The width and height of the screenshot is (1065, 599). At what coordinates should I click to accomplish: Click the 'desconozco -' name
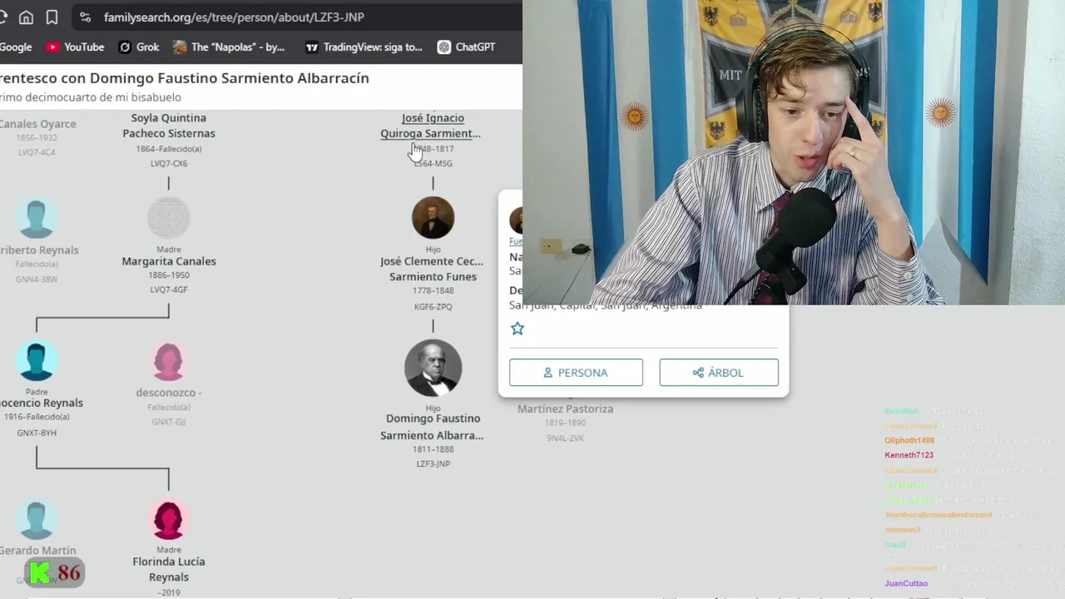(x=169, y=393)
